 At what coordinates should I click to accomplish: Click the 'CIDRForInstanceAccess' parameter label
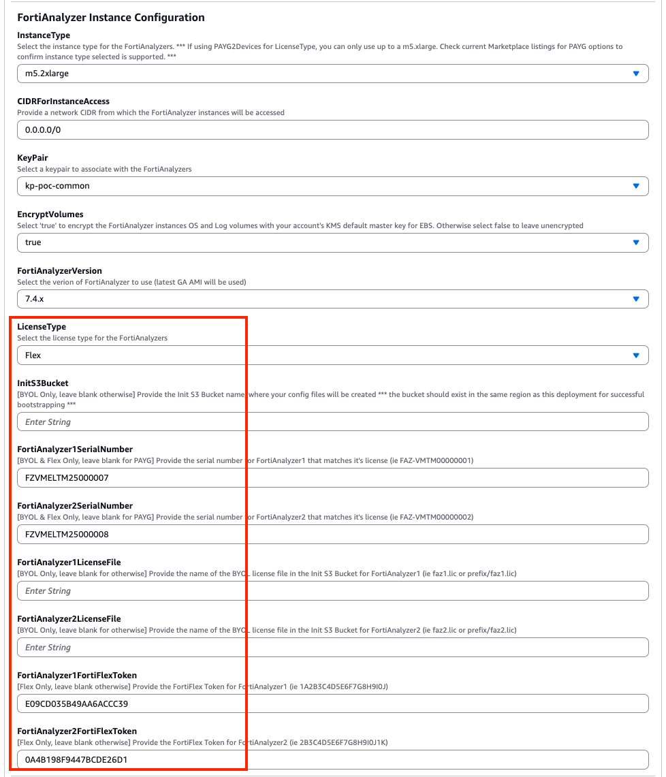(63, 101)
